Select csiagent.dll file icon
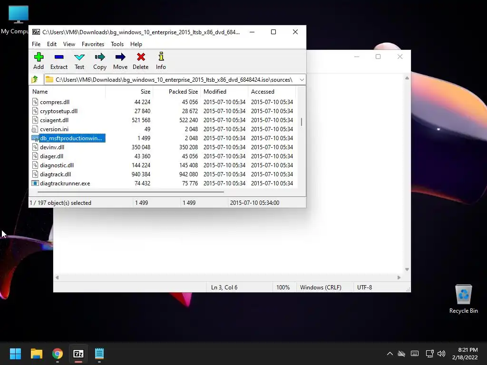The height and width of the screenshot is (365, 487). click(35, 120)
